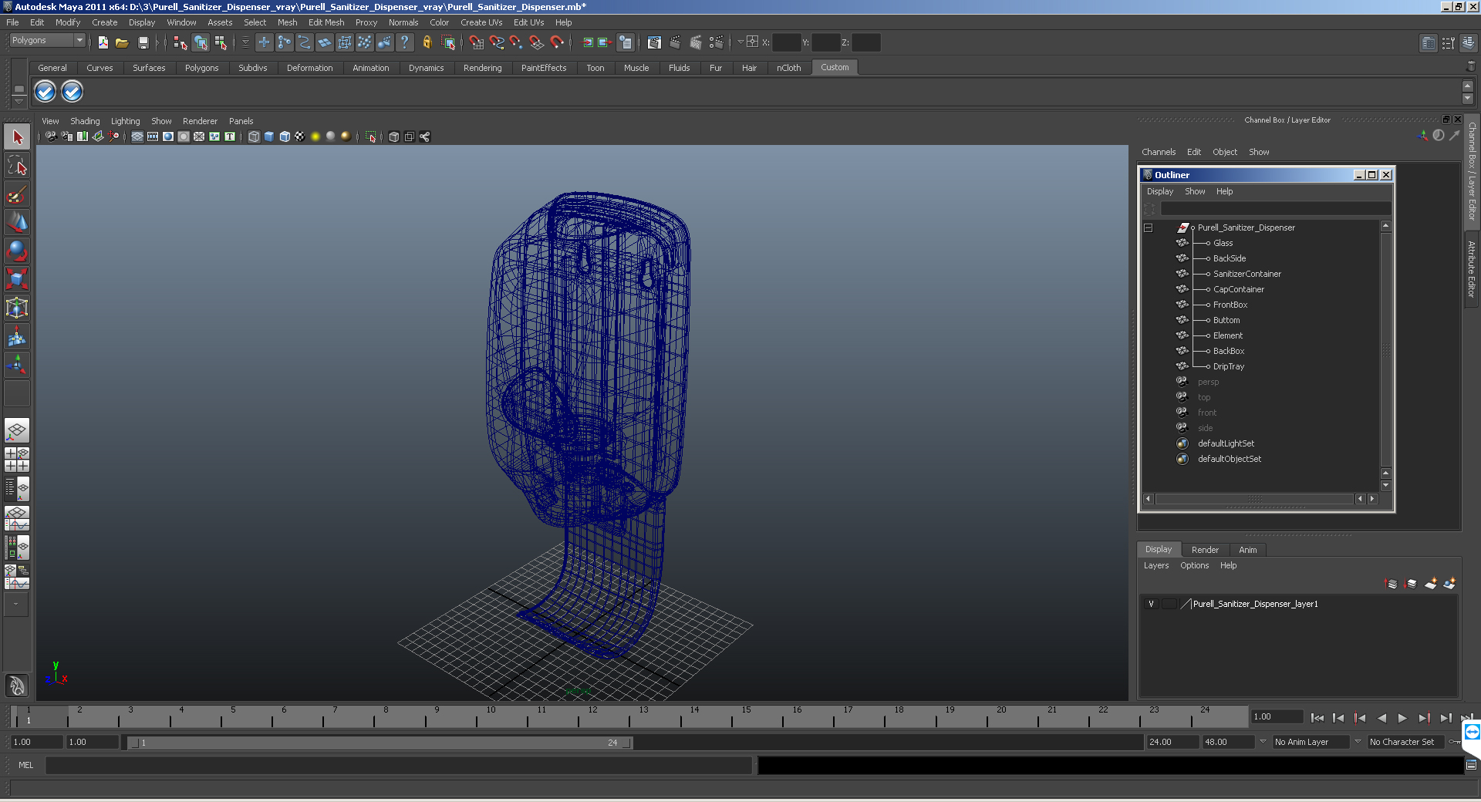Click first checkmark custom shelf button
Viewport: 1481px width, 802px height.
click(x=46, y=92)
